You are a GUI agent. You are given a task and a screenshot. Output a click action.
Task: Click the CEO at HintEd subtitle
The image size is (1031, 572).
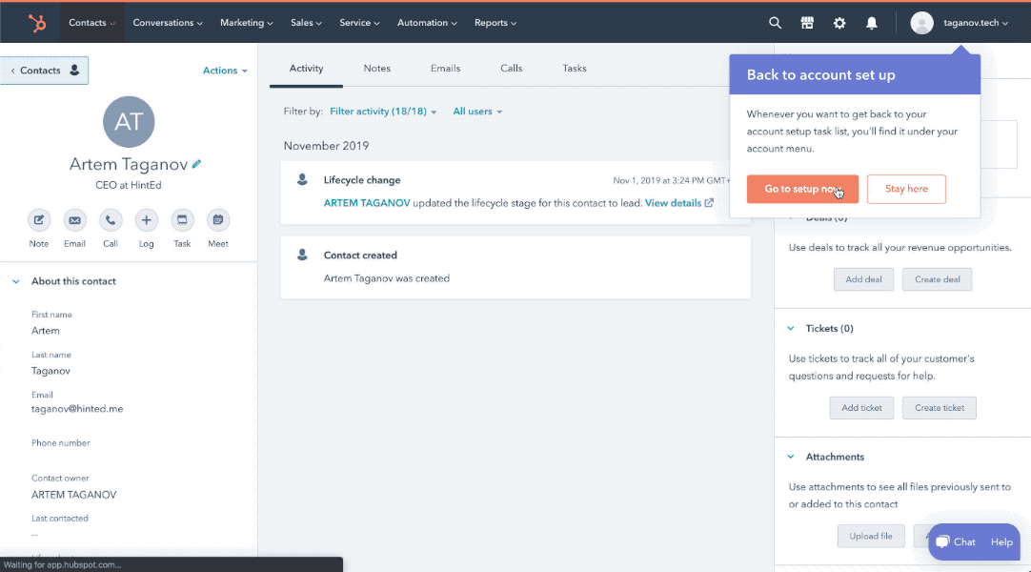click(129, 185)
